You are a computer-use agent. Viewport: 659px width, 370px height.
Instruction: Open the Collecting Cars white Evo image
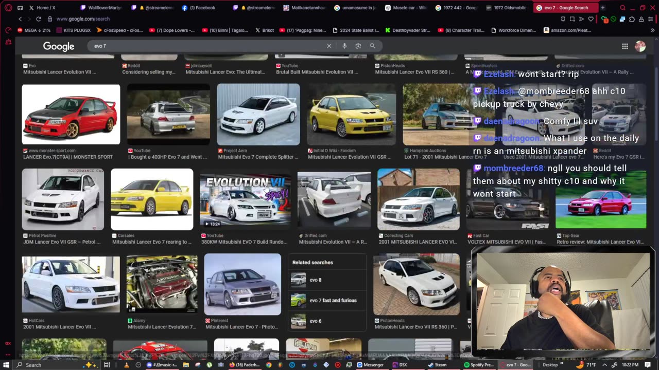(x=419, y=199)
